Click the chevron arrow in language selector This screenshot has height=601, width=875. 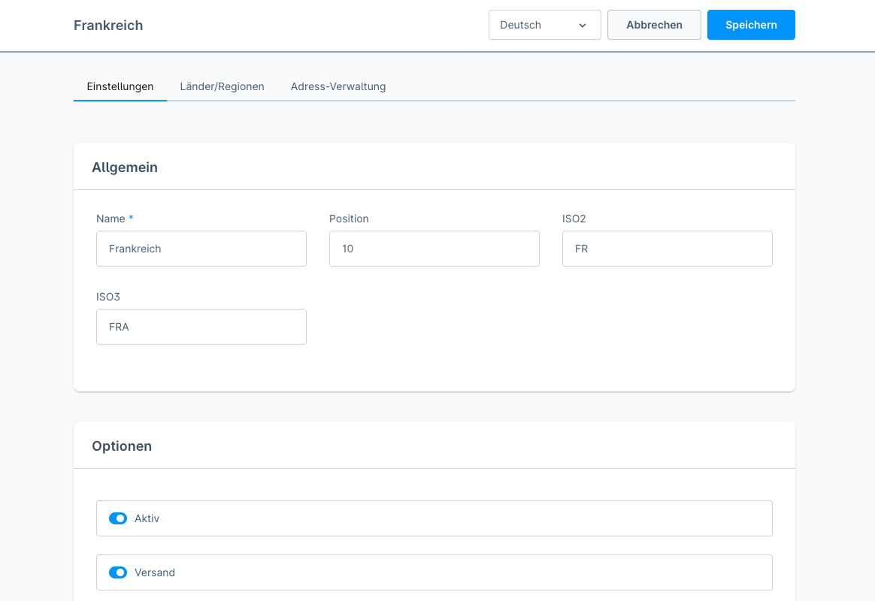pos(583,26)
